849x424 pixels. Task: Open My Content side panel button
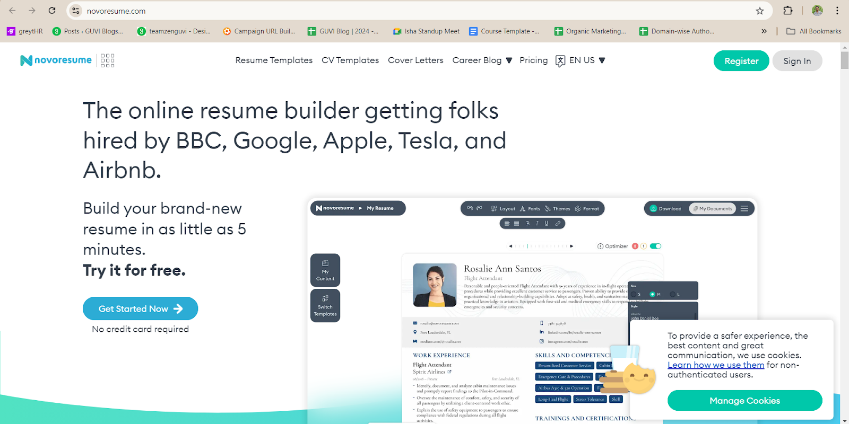point(325,270)
